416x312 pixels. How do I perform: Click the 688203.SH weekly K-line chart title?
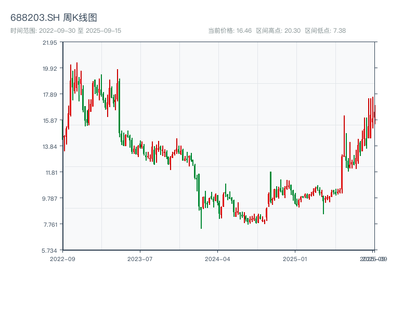pyautogui.click(x=54, y=18)
